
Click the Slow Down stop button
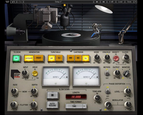[53, 95]
